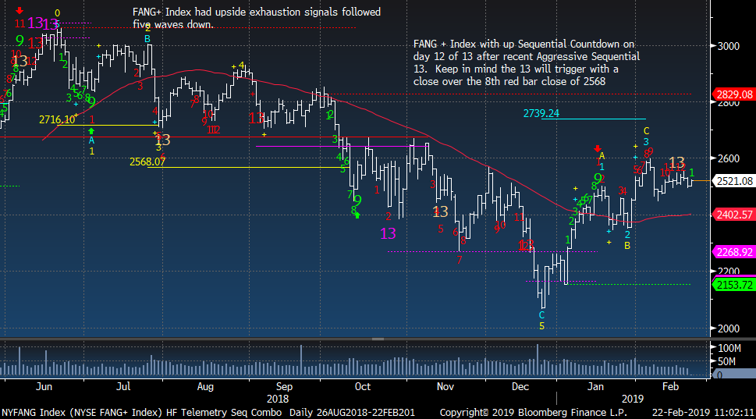Click the 2000 price axis label

click(729, 328)
